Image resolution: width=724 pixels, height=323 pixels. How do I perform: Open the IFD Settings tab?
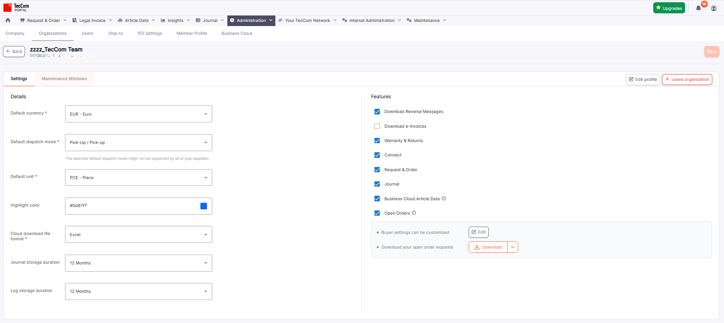[150, 33]
